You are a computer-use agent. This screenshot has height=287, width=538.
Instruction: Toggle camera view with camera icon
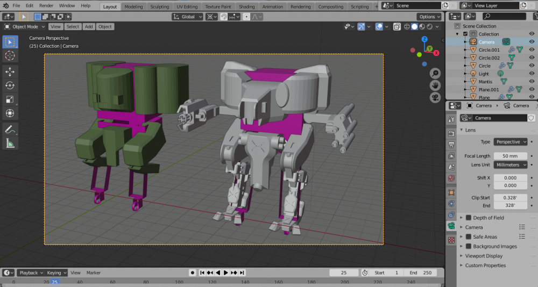click(435, 97)
